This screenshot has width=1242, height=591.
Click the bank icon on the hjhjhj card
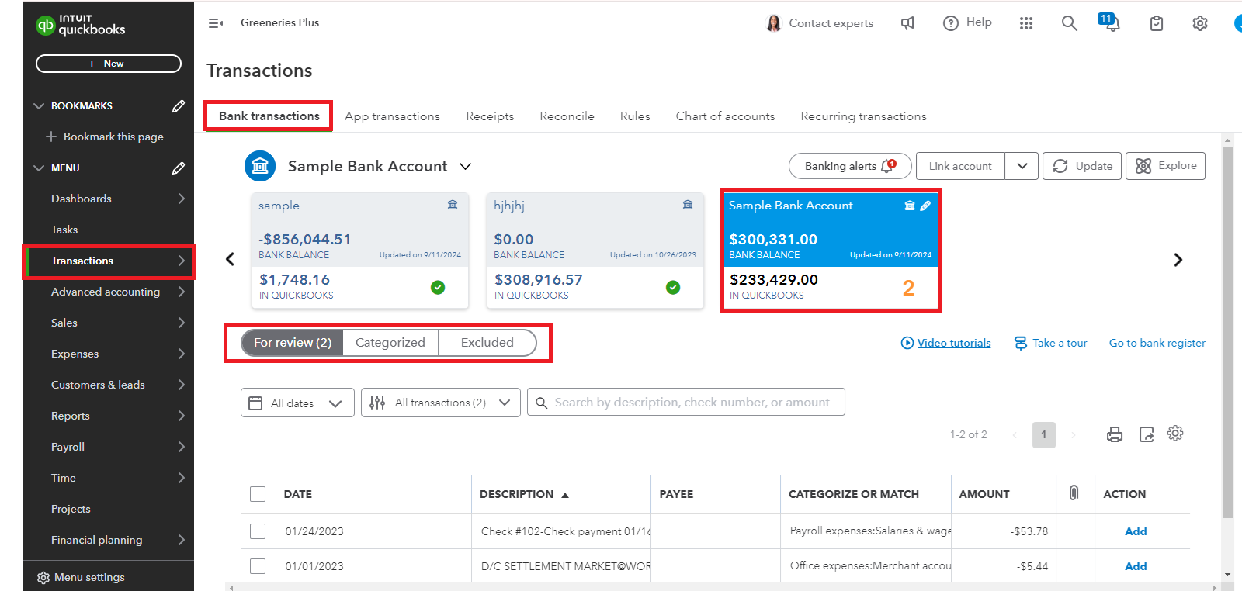tap(688, 205)
